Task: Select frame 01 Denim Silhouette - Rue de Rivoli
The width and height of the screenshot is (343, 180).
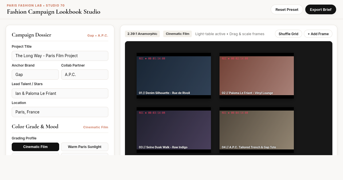Action: click(174, 76)
